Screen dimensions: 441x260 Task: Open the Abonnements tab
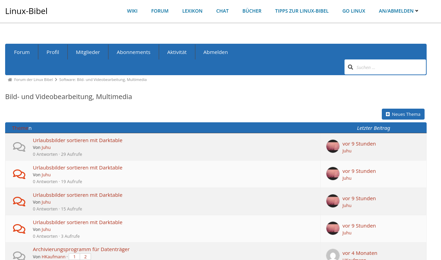(x=133, y=52)
